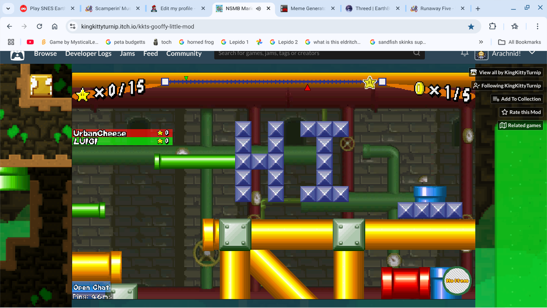
Task: Open the Community page
Action: click(184, 53)
